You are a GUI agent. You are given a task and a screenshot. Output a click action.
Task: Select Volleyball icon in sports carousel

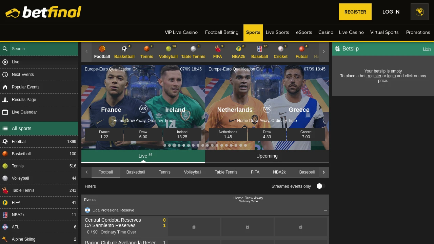coord(169,49)
